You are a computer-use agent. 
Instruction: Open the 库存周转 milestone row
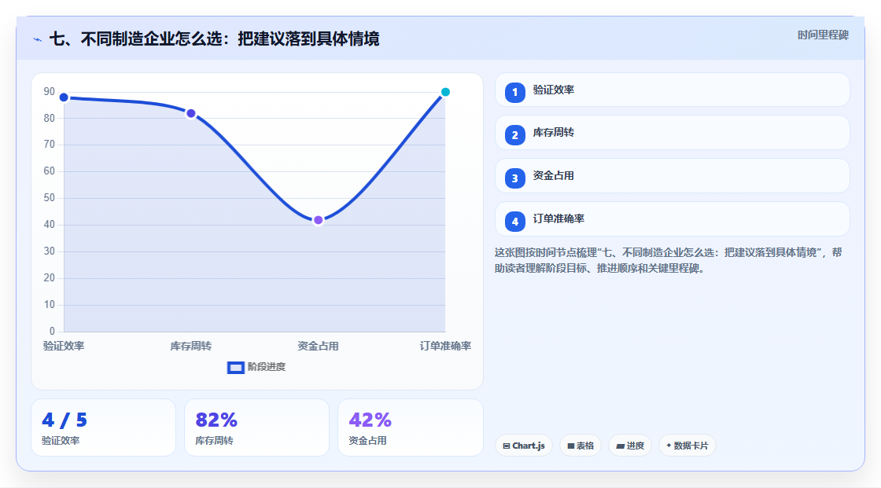tap(672, 133)
